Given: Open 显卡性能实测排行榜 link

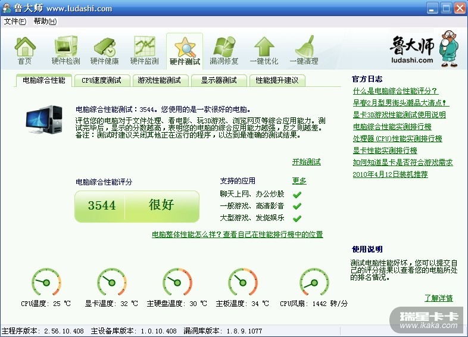Looking at the screenshot, I should tap(385, 151).
